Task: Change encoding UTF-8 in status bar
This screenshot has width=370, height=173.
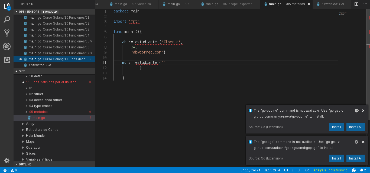Action: pos(289,170)
